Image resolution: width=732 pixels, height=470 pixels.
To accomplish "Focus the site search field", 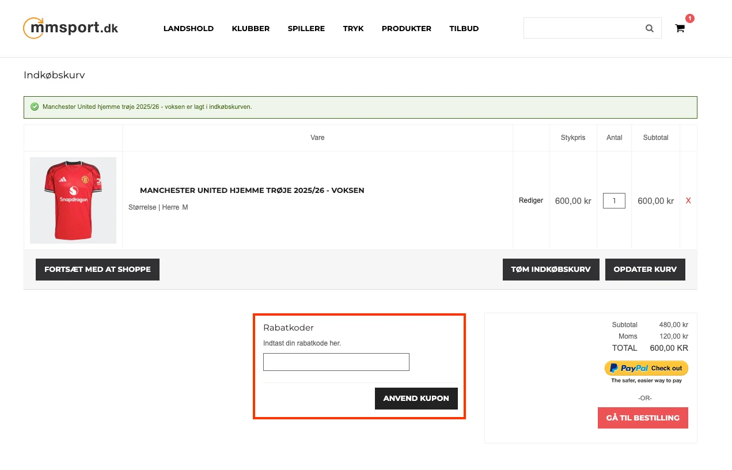I will pyautogui.click(x=582, y=28).
